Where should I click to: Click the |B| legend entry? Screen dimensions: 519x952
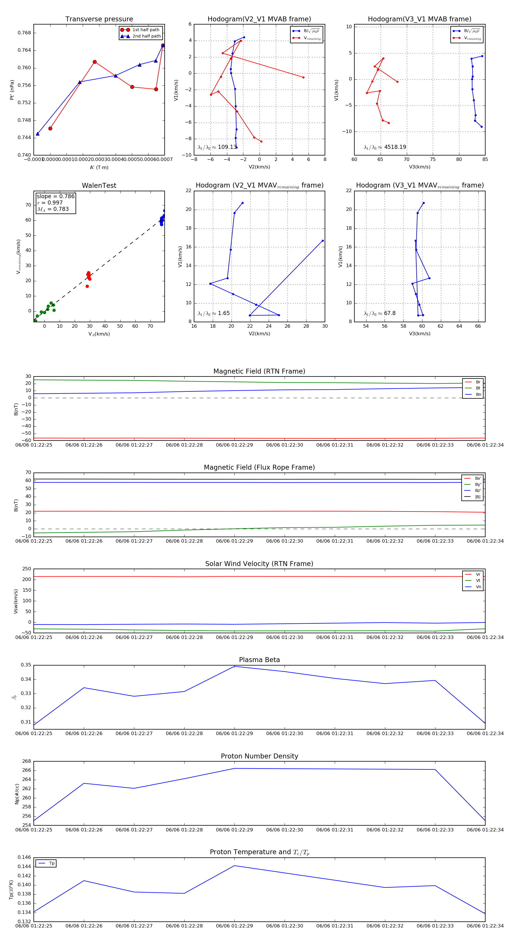point(473,497)
